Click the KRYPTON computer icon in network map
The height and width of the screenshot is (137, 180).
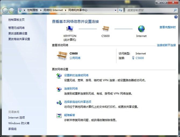pos(70,29)
